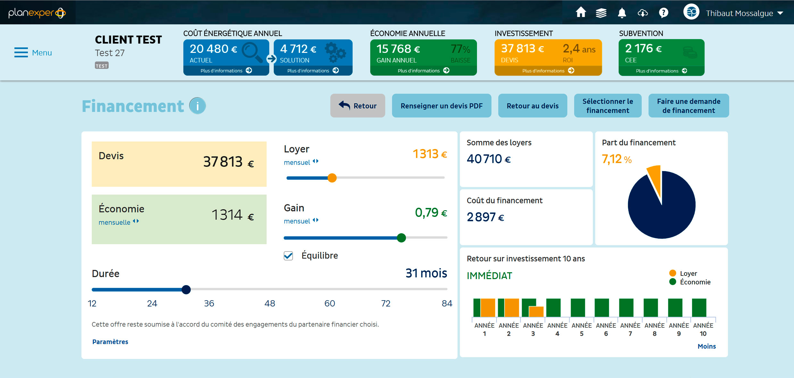Open the stacked layers icon
794x378 pixels.
point(601,13)
